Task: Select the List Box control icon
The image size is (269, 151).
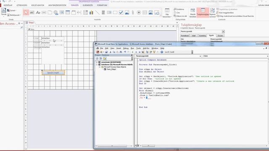Action: pyautogui.click(x=109, y=13)
